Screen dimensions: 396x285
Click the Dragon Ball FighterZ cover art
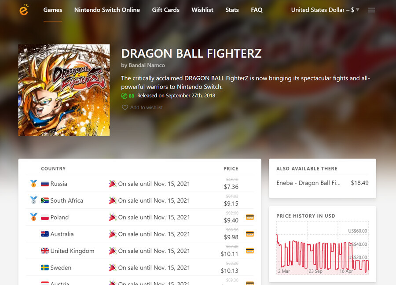pyautogui.click(x=64, y=90)
